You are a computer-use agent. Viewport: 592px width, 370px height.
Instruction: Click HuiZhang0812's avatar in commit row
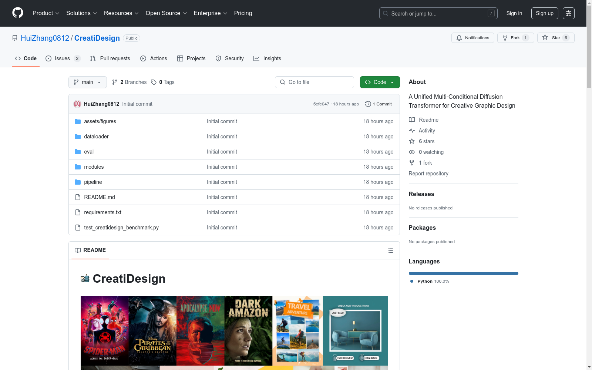coord(77,104)
